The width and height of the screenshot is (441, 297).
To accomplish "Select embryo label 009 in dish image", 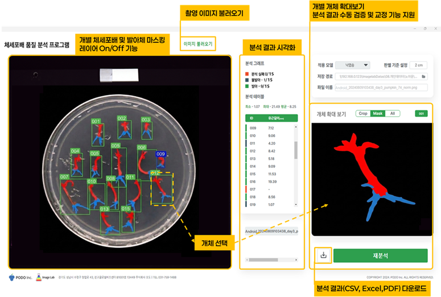I will pos(160,154).
